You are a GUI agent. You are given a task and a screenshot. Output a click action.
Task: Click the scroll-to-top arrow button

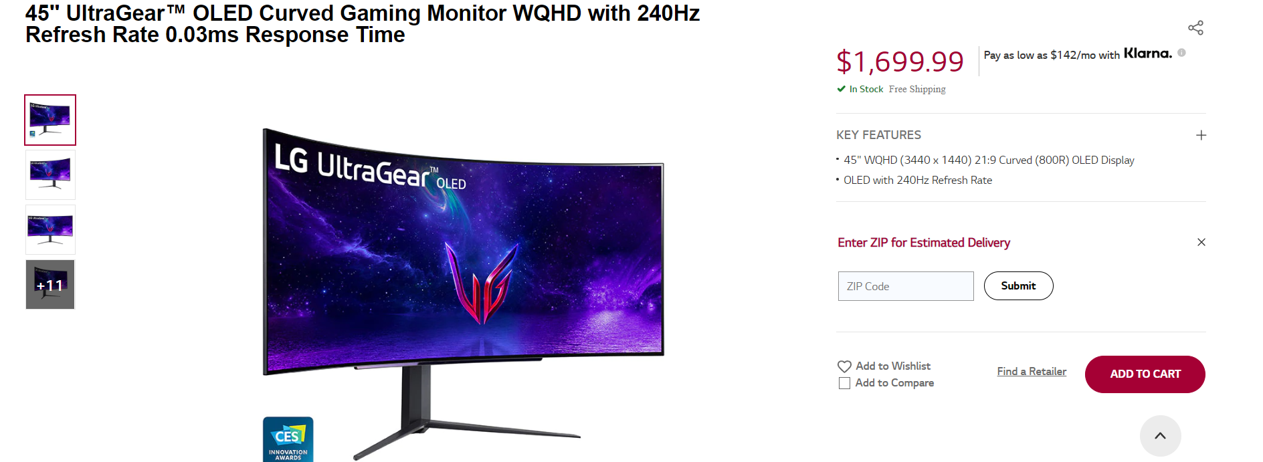(1160, 435)
